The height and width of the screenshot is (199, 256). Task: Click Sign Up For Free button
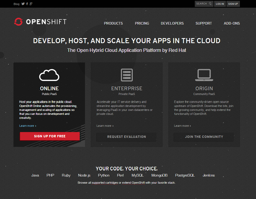[50, 136]
